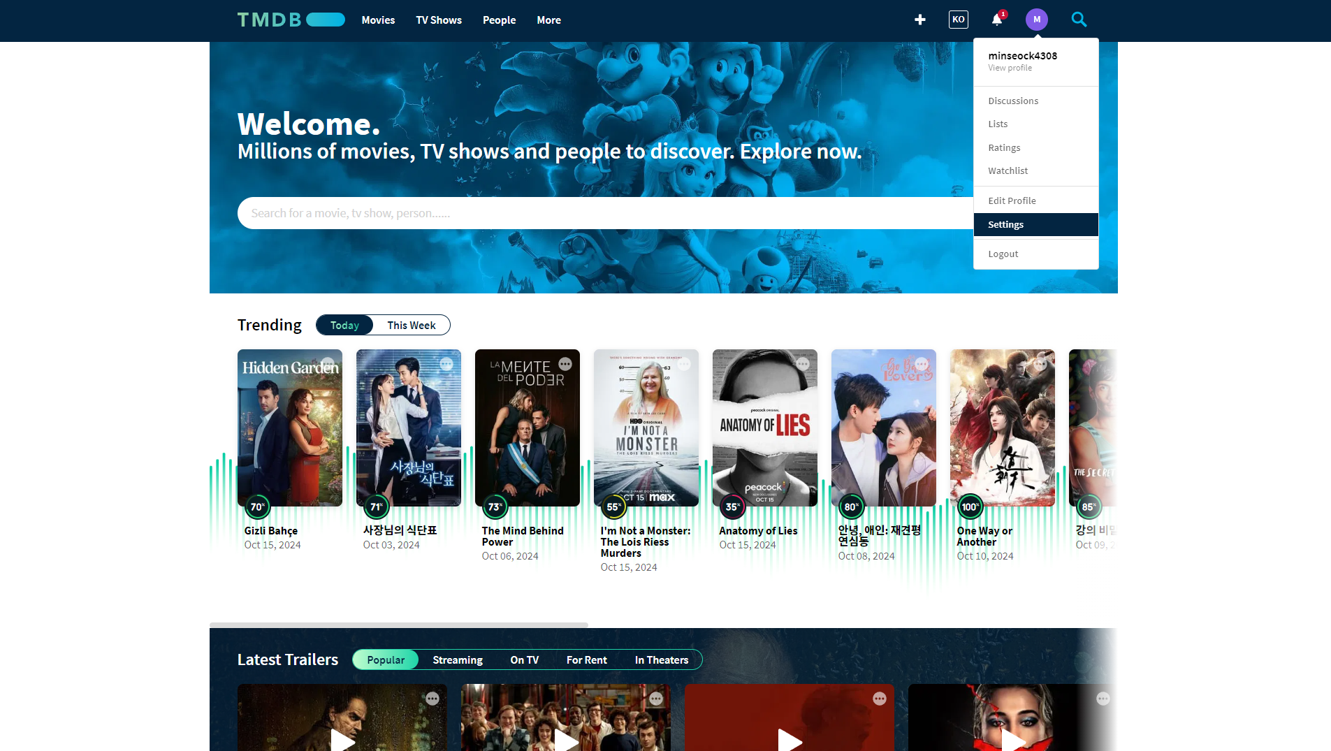Choose Edit Profile in user menu
The height and width of the screenshot is (751, 1331).
[1035, 200]
